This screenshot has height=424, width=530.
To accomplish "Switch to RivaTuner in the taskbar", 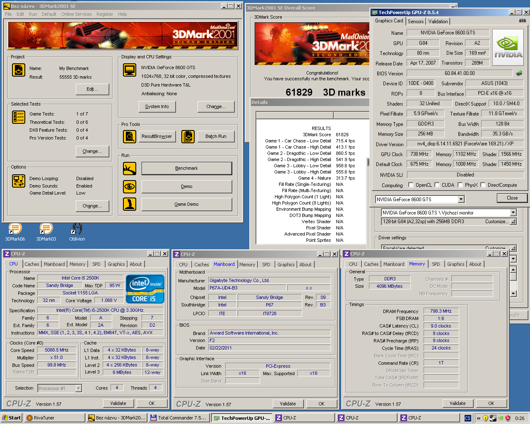I will coord(54,418).
